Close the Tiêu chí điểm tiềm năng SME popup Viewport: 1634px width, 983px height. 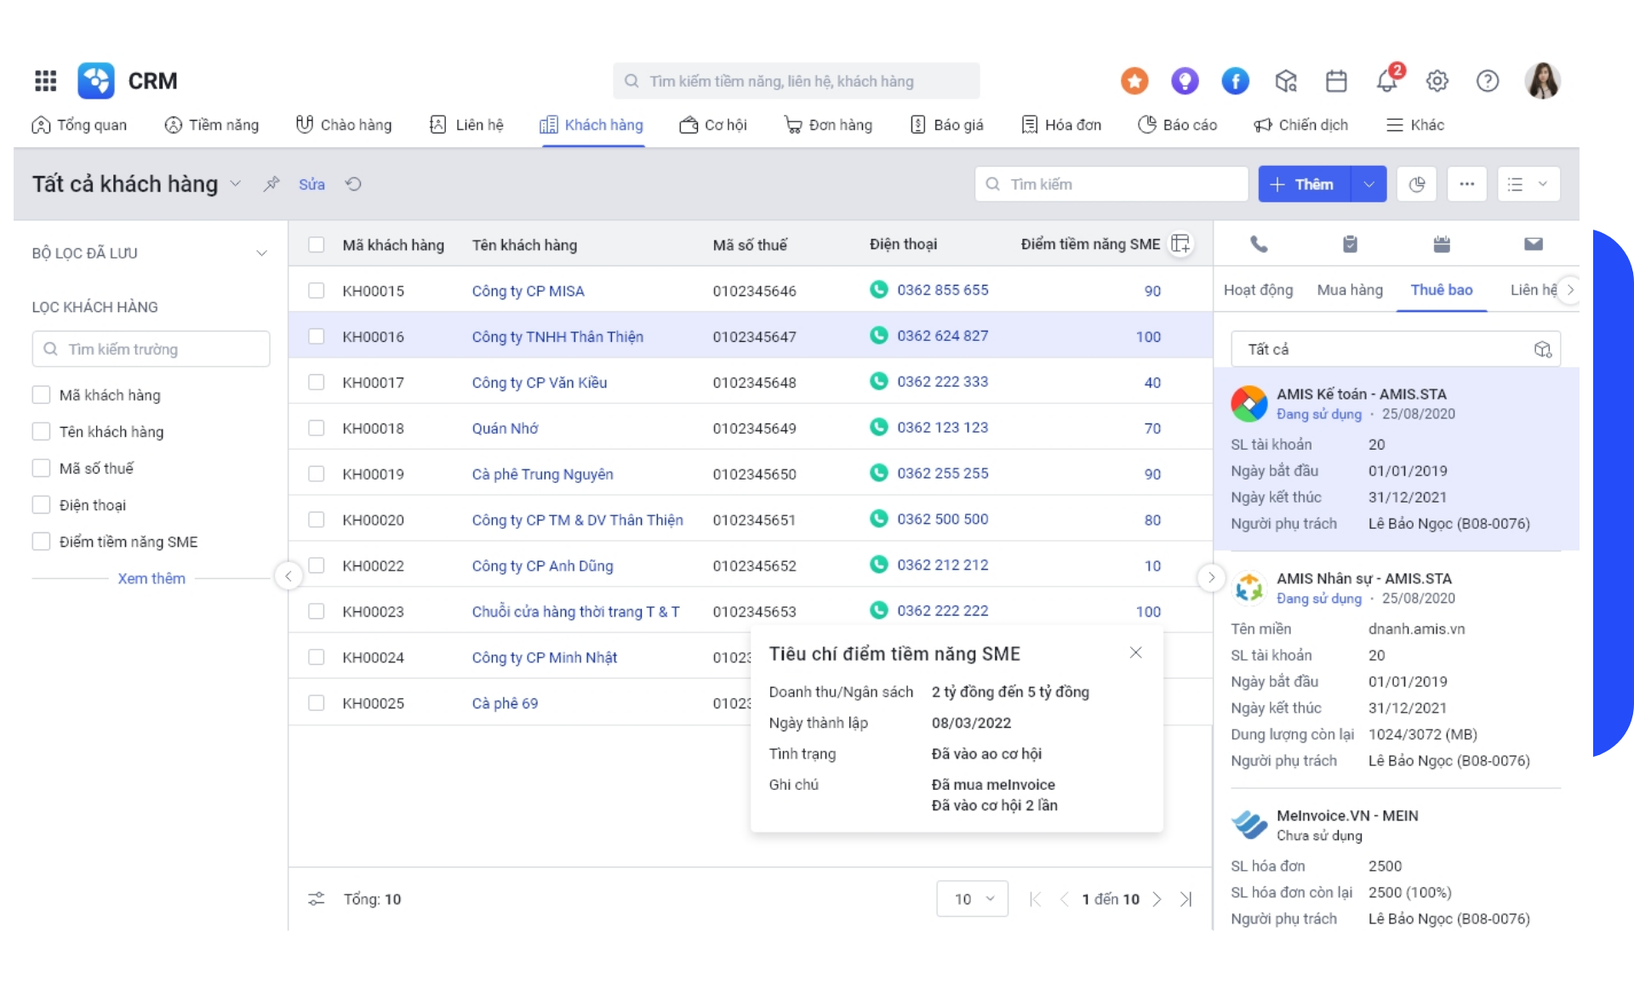click(1135, 652)
